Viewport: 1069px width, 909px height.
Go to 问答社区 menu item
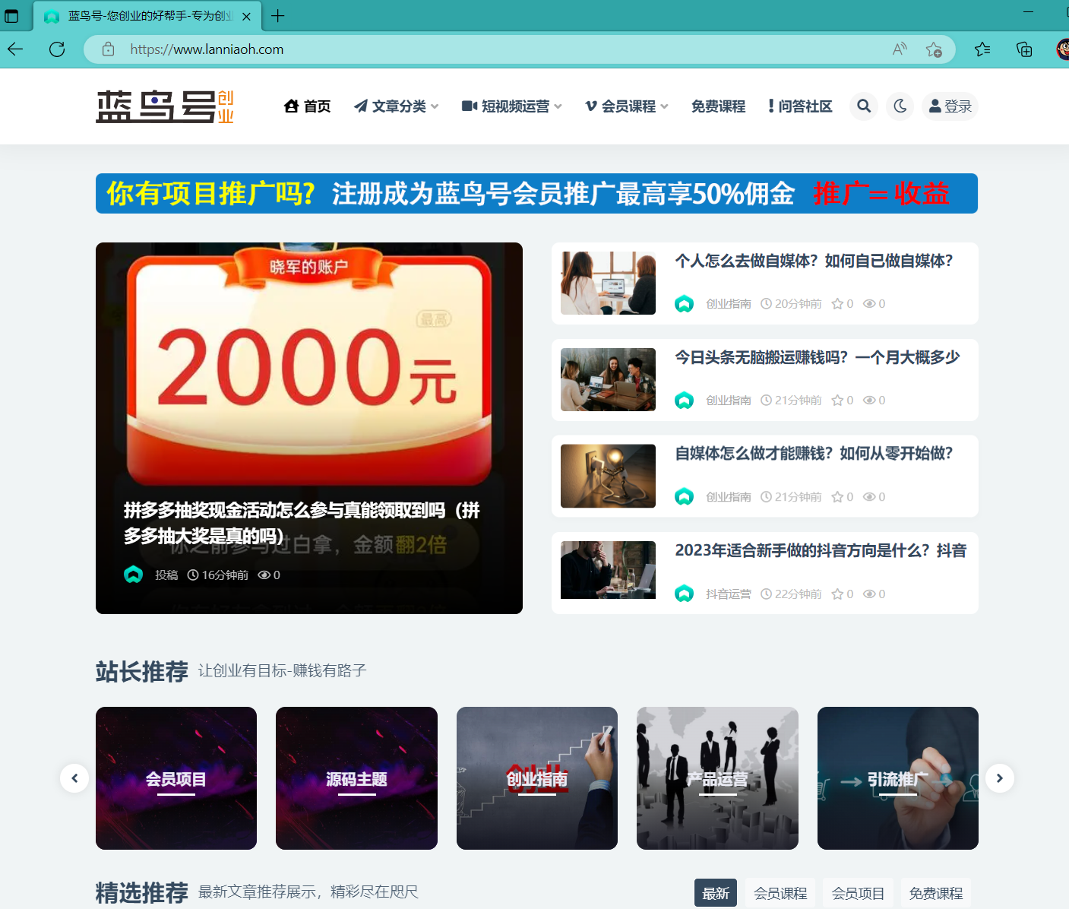pyautogui.click(x=800, y=106)
